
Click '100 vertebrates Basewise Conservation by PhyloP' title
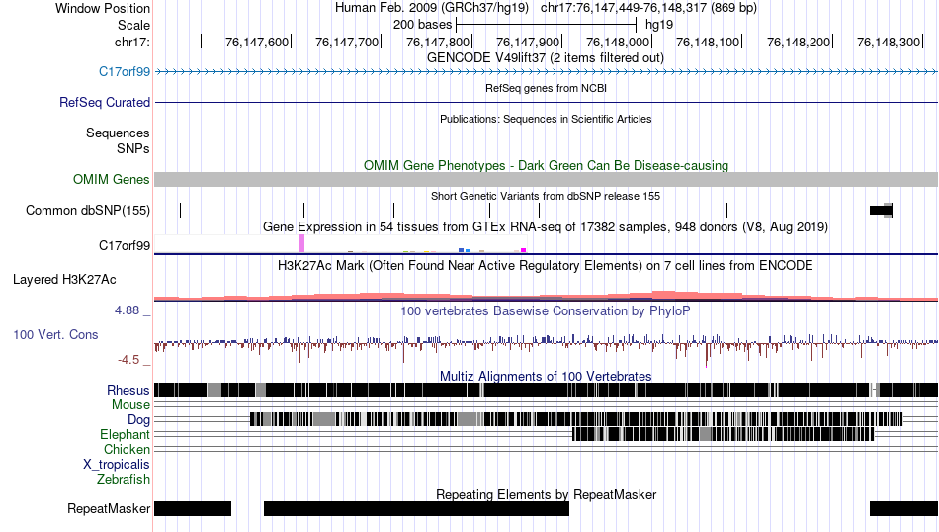[x=546, y=310]
